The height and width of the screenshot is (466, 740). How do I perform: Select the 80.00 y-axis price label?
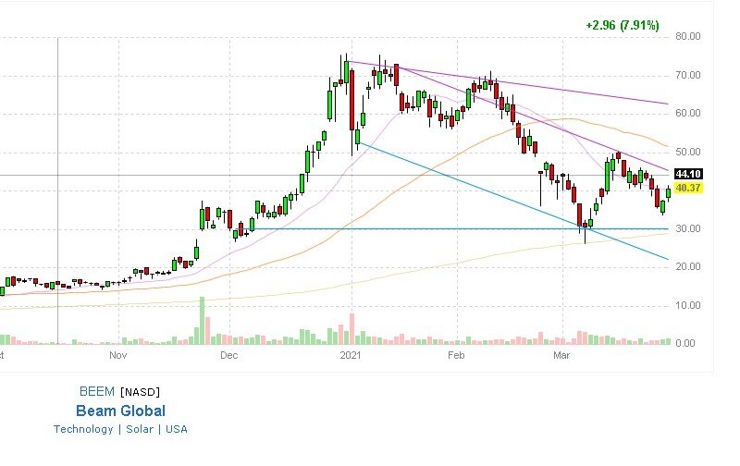688,36
